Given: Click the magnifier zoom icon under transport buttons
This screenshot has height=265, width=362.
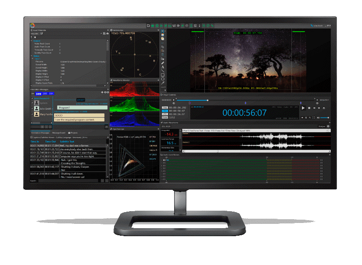Looking at the screenshot, I should point(310,118).
